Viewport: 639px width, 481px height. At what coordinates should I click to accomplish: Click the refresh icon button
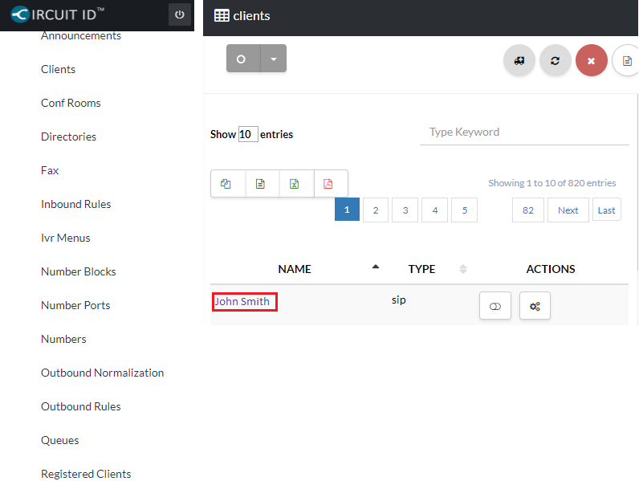coord(555,61)
